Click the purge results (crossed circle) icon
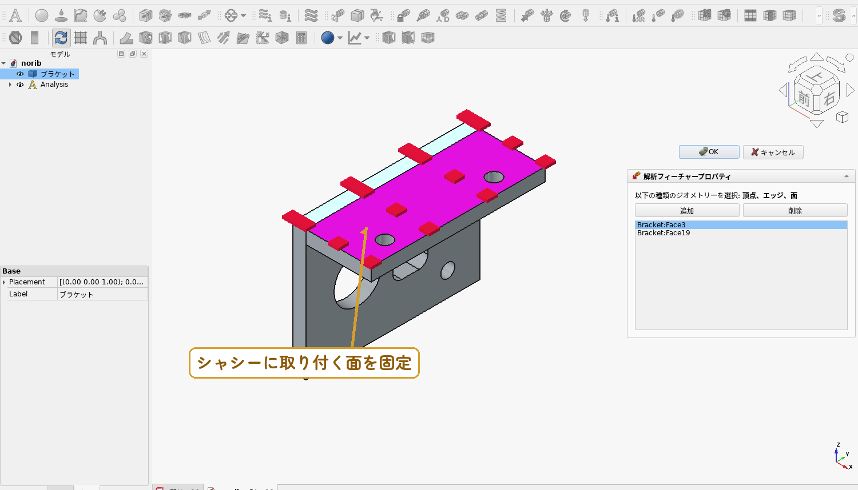 pos(15,38)
